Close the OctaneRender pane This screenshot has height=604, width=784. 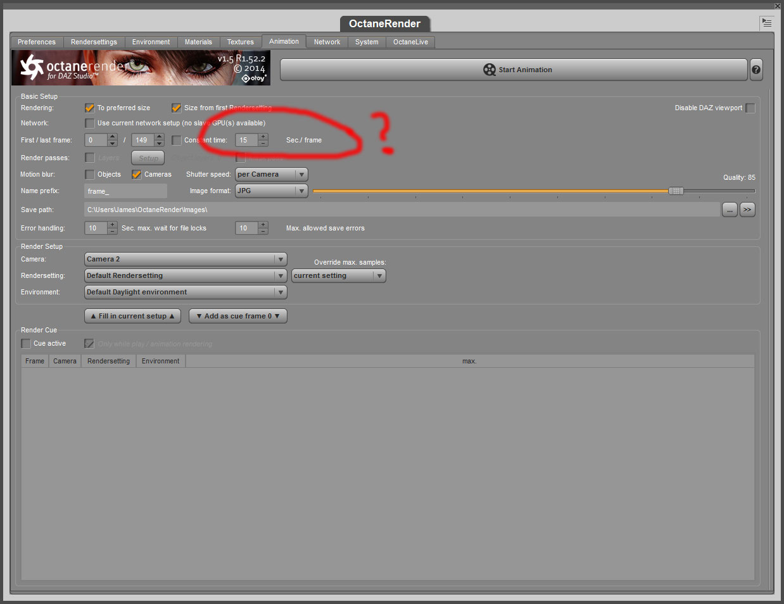[778, 6]
